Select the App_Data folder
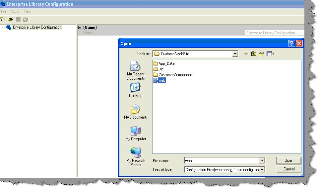This screenshot has width=318, height=189. (x=164, y=63)
